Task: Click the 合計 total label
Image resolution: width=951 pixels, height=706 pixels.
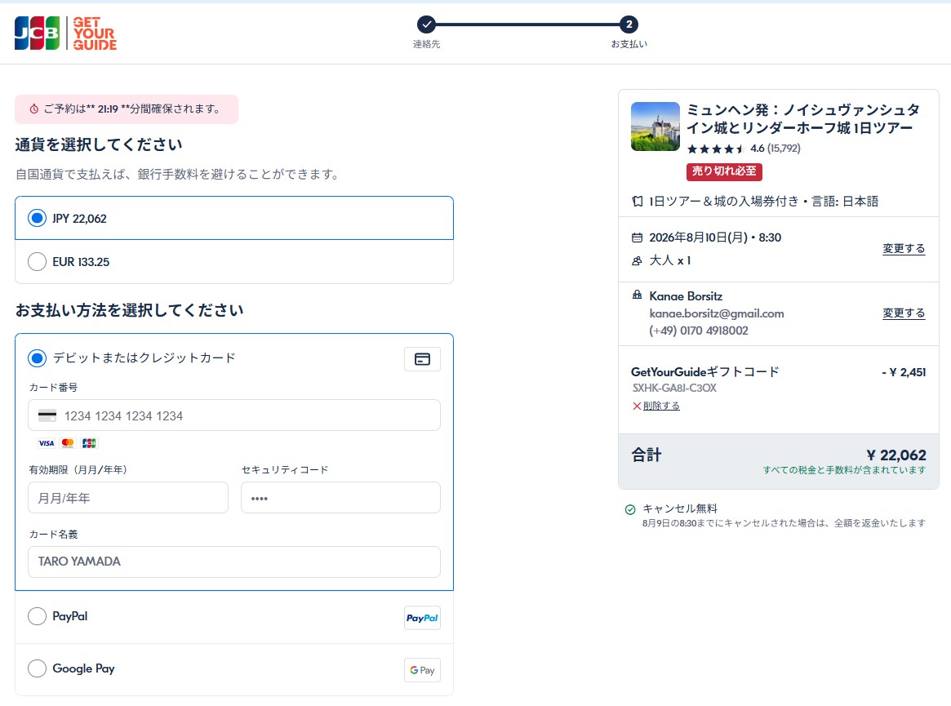Action: pos(647,455)
